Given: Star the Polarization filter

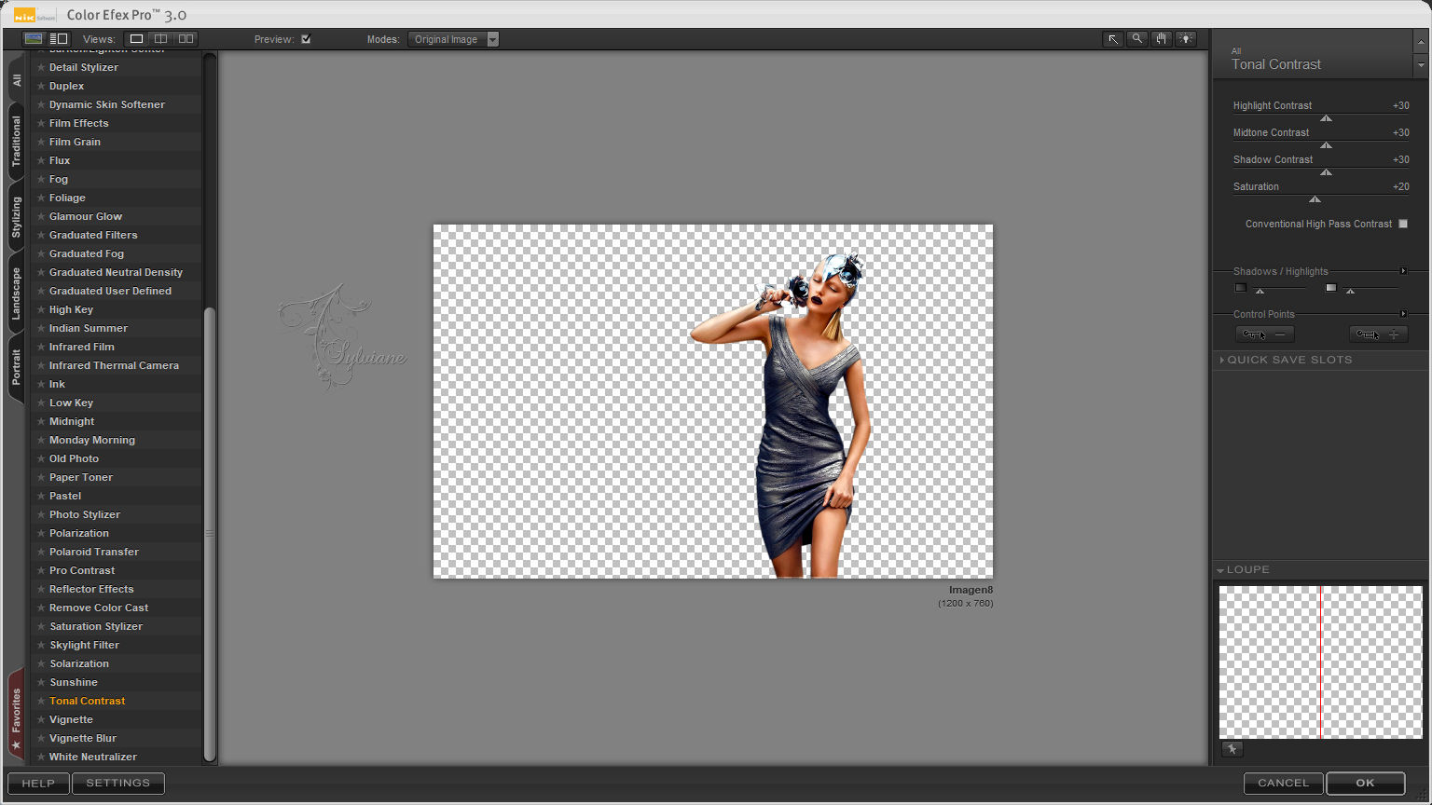Looking at the screenshot, I should tap(41, 533).
